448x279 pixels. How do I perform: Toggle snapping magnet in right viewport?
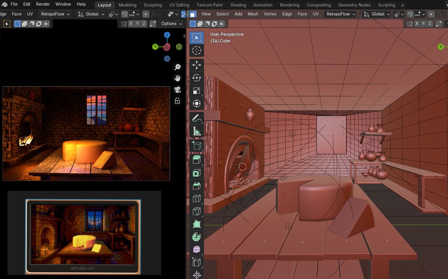point(410,14)
